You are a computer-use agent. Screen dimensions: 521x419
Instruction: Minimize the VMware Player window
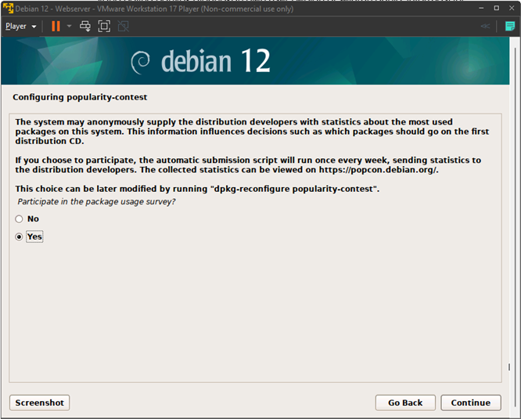477,7
